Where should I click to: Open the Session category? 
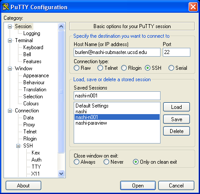click(x=23, y=26)
